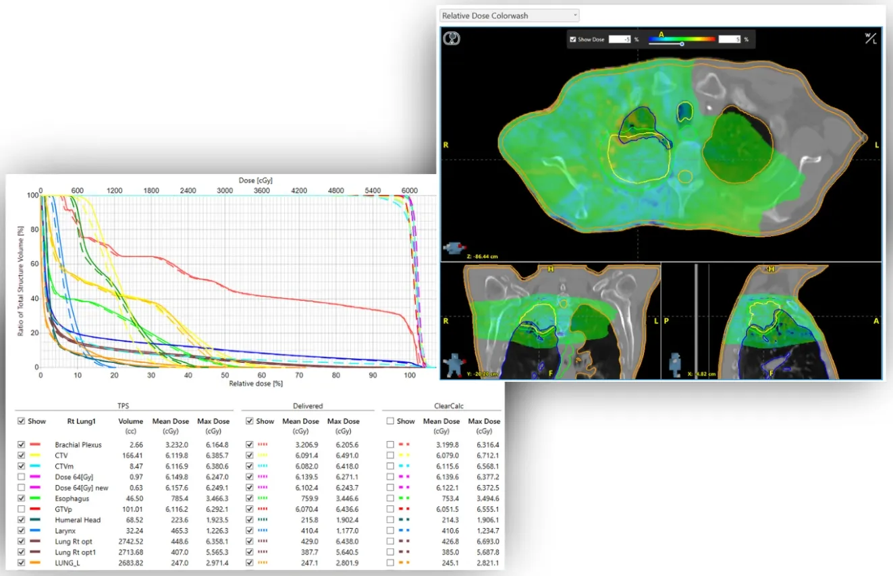Click the lungs orientation icon in the axial view
This screenshot has height=576, width=893.
[x=450, y=38]
